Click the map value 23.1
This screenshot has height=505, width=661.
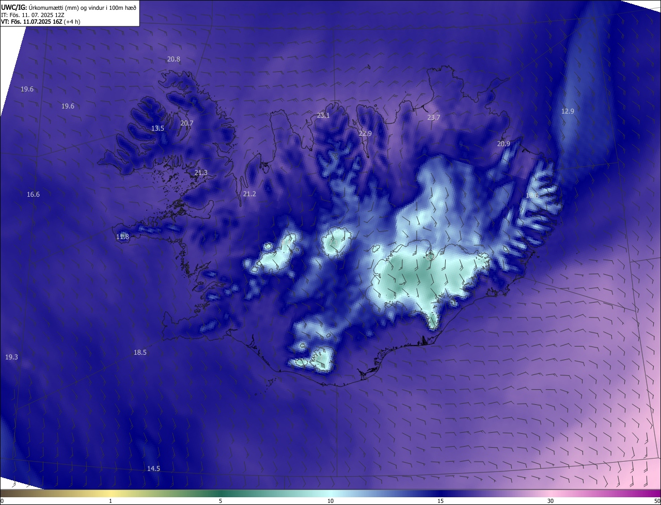click(323, 116)
